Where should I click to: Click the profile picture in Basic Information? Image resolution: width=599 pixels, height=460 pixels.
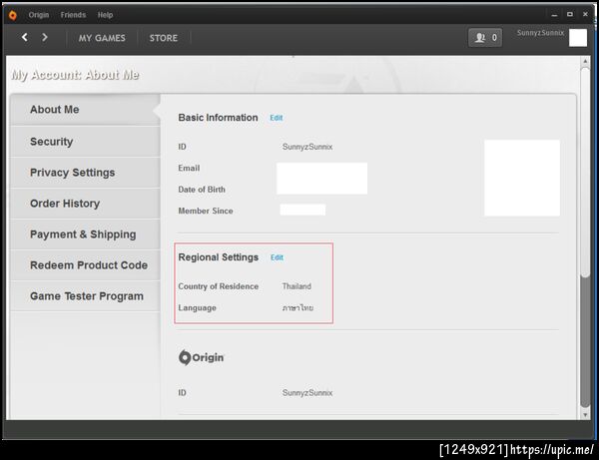(x=522, y=178)
